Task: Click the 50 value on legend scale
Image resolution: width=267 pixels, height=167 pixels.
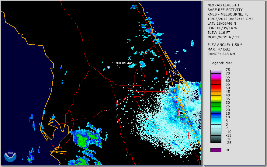Action: click(x=228, y=88)
